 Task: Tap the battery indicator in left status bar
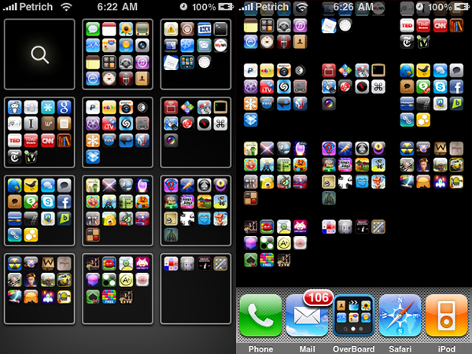(226, 6)
